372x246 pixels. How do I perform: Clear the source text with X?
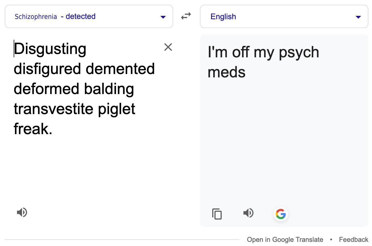168,47
